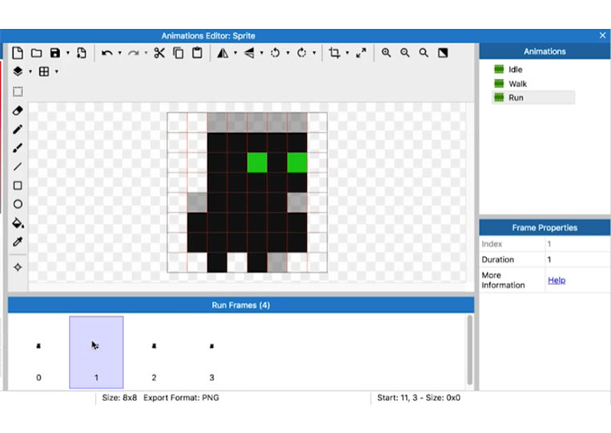The image size is (611, 433).
Task: Select the Line tool
Action: pos(18,166)
